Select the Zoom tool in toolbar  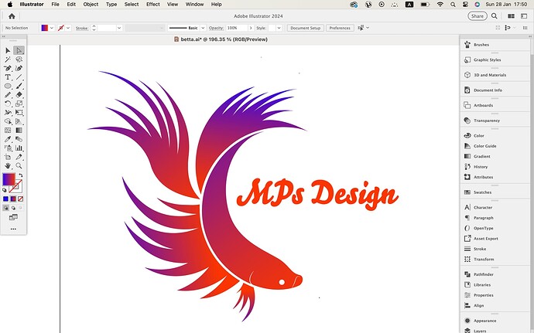19,165
